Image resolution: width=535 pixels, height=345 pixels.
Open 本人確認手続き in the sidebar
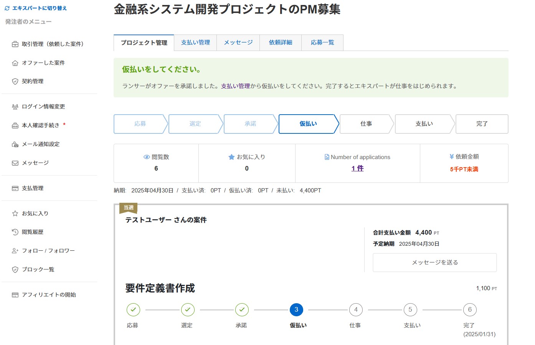tap(41, 125)
